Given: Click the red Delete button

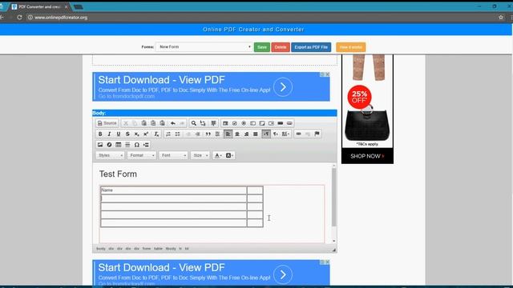Looking at the screenshot, I should (x=281, y=47).
